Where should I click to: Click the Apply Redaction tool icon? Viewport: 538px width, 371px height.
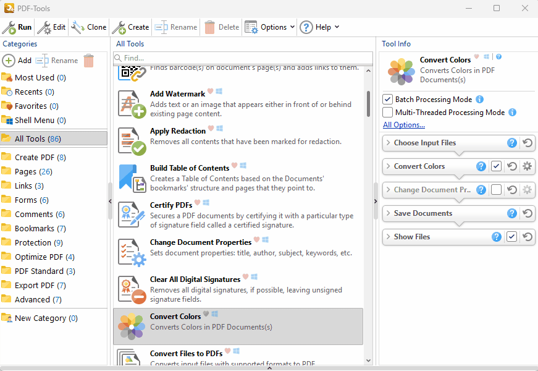(x=132, y=141)
